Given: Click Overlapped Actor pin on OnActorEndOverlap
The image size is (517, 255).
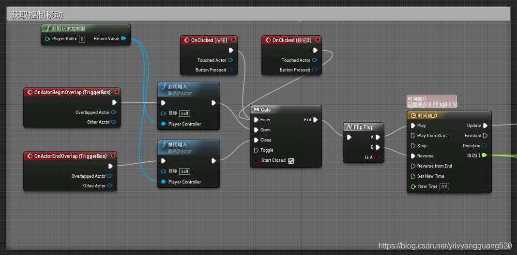Looking at the screenshot, I should coord(110,176).
